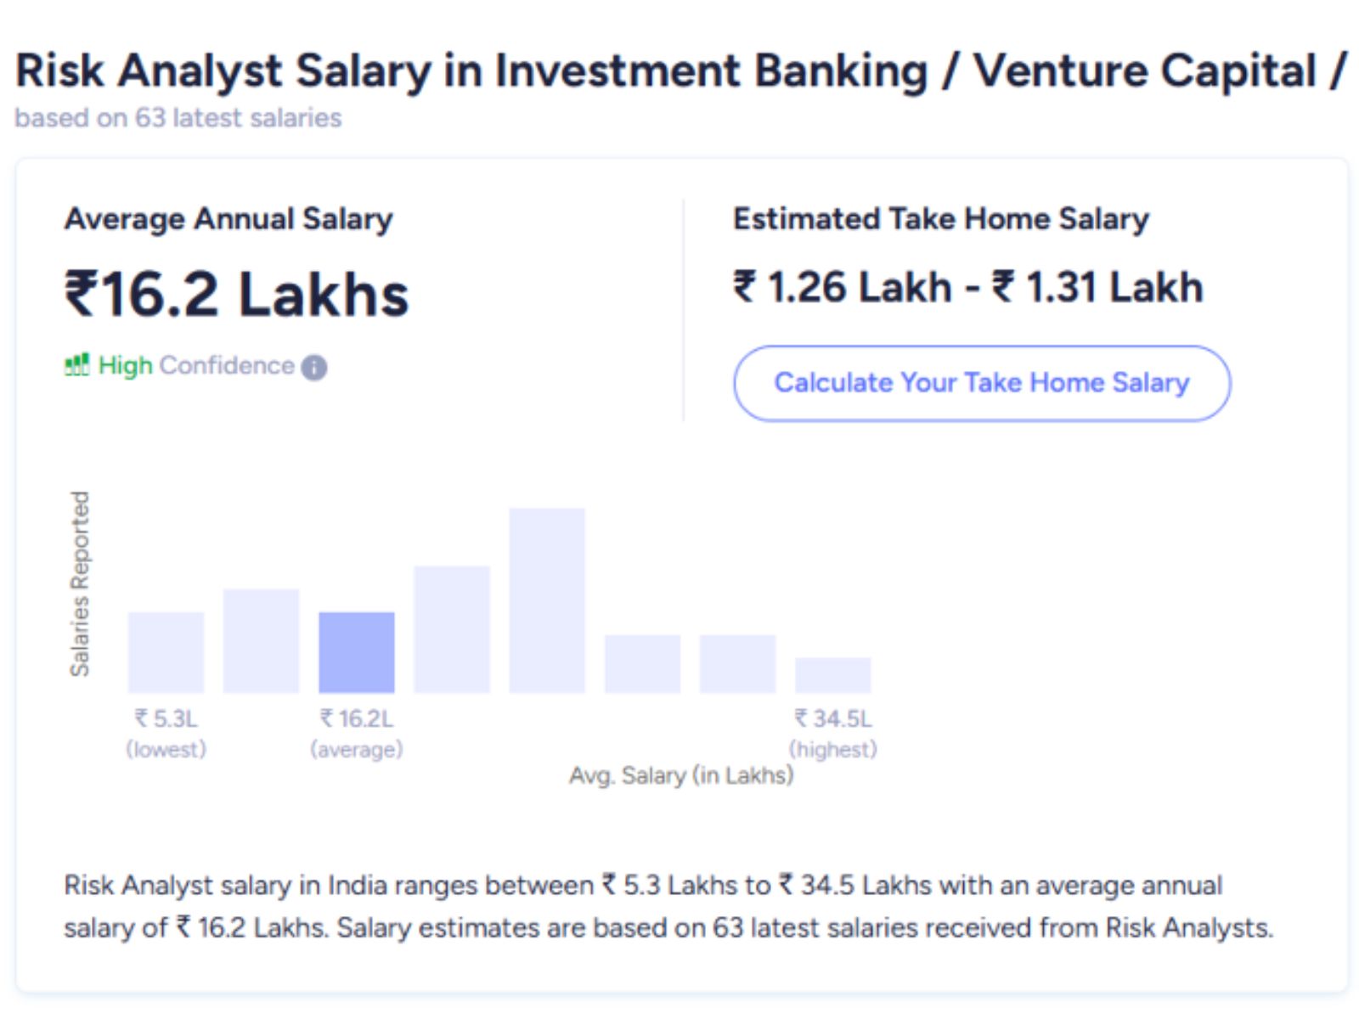Select the Average Annual Salary heading
The width and height of the screenshot is (1359, 1019).
pyautogui.click(x=230, y=219)
